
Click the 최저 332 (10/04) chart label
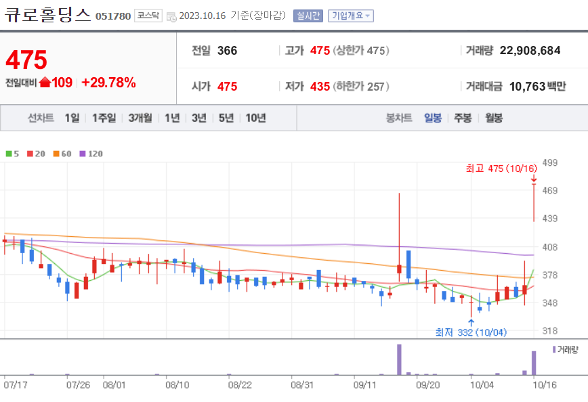pos(471,332)
